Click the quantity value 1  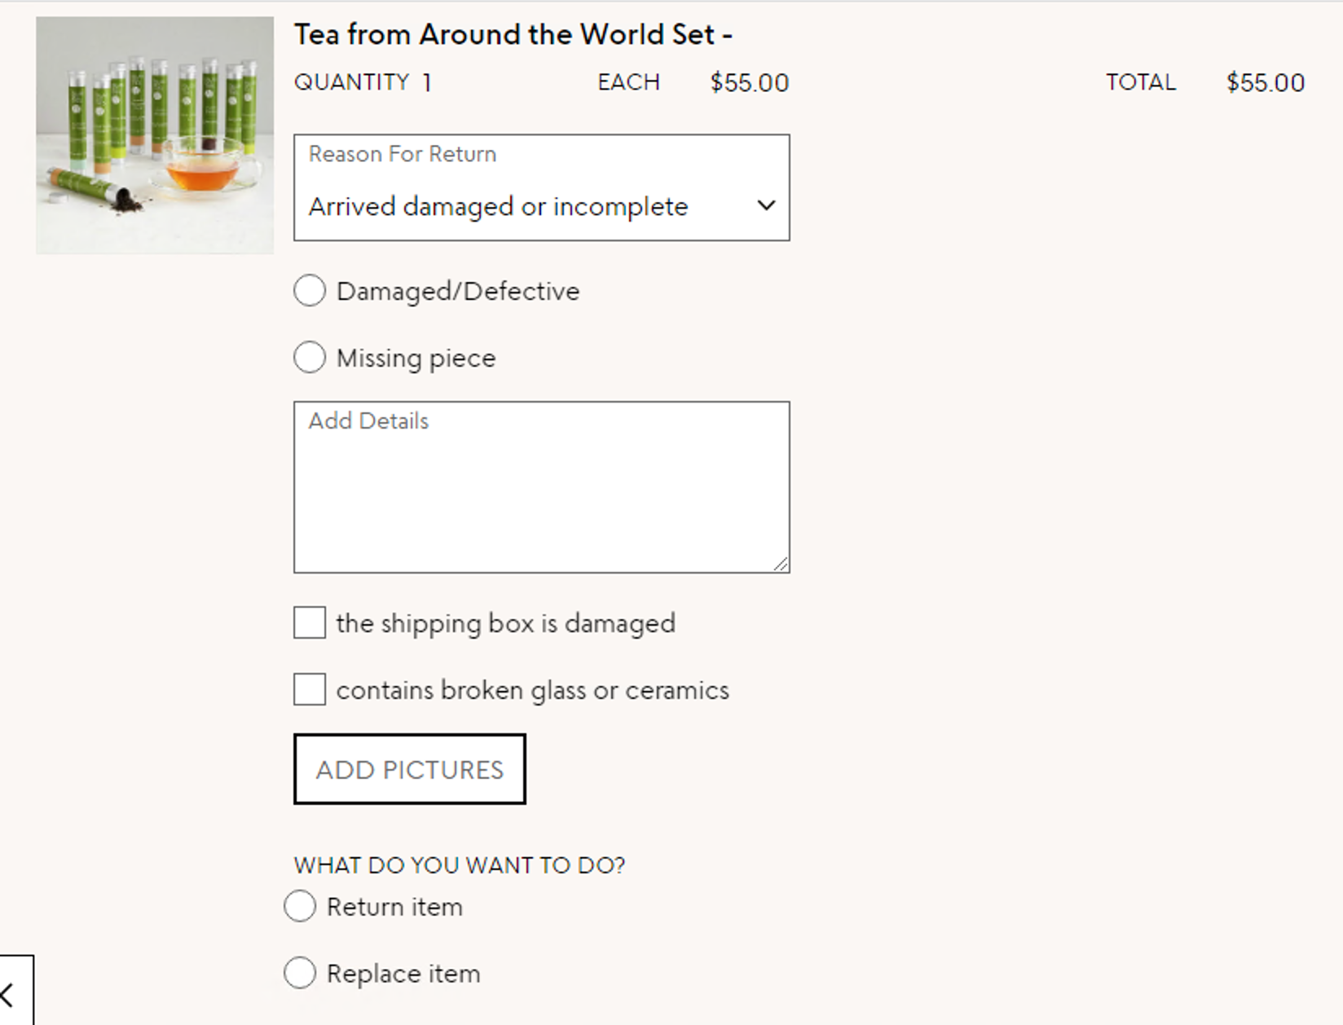coord(427,82)
